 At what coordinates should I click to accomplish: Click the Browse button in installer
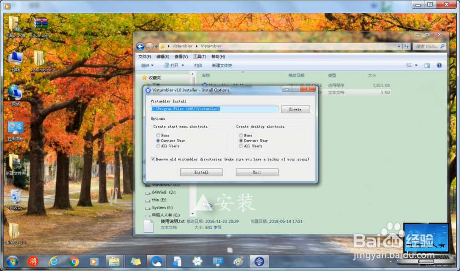click(x=295, y=109)
